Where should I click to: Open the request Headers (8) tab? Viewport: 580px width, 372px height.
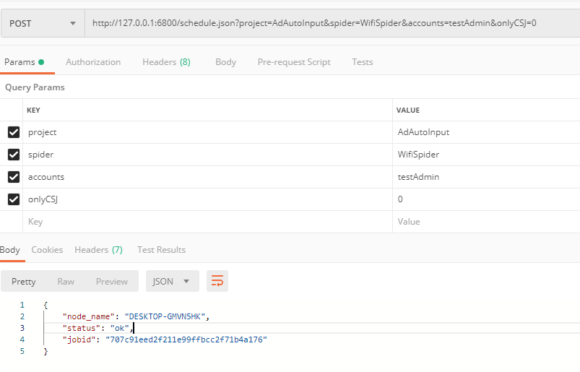tap(166, 62)
